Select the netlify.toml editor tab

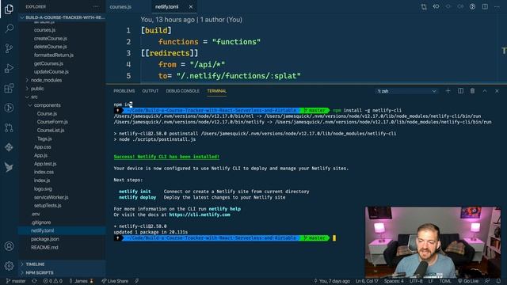[166, 7]
